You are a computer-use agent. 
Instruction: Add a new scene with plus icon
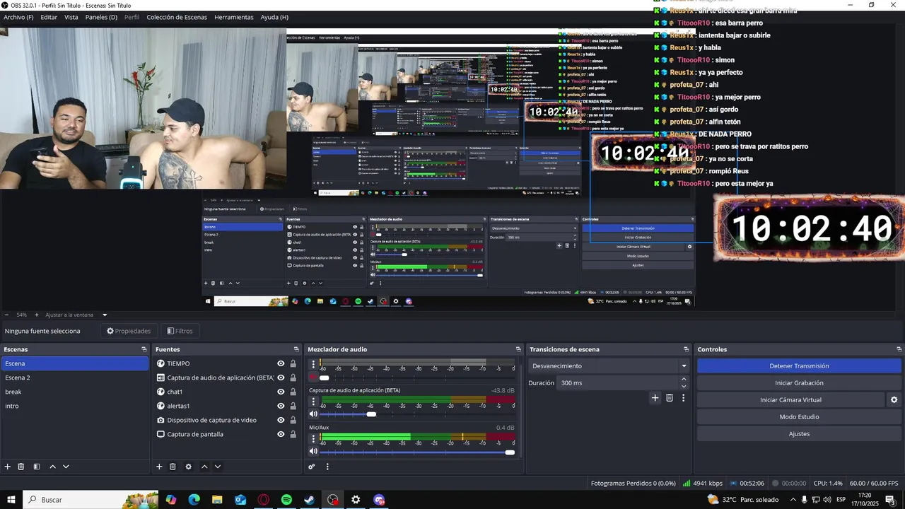(x=8, y=467)
